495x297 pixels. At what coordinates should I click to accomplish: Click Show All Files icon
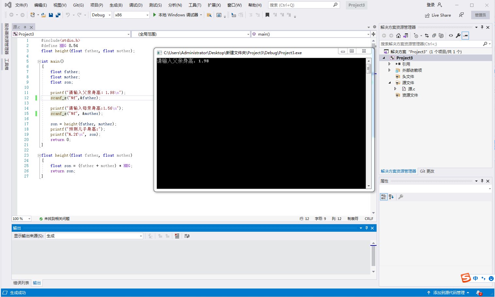[441, 36]
